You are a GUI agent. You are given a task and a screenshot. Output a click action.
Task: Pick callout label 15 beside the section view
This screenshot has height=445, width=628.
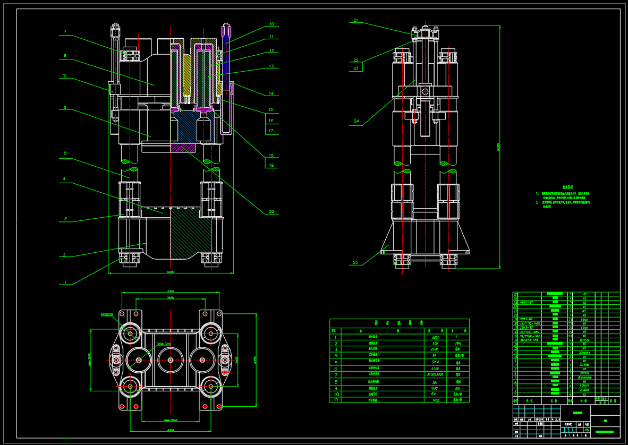click(271, 109)
